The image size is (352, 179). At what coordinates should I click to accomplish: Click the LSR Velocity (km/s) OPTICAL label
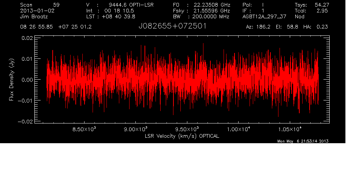[x=182, y=136]
